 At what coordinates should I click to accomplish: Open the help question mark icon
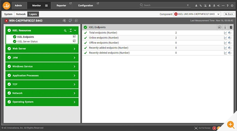tap(228, 6)
